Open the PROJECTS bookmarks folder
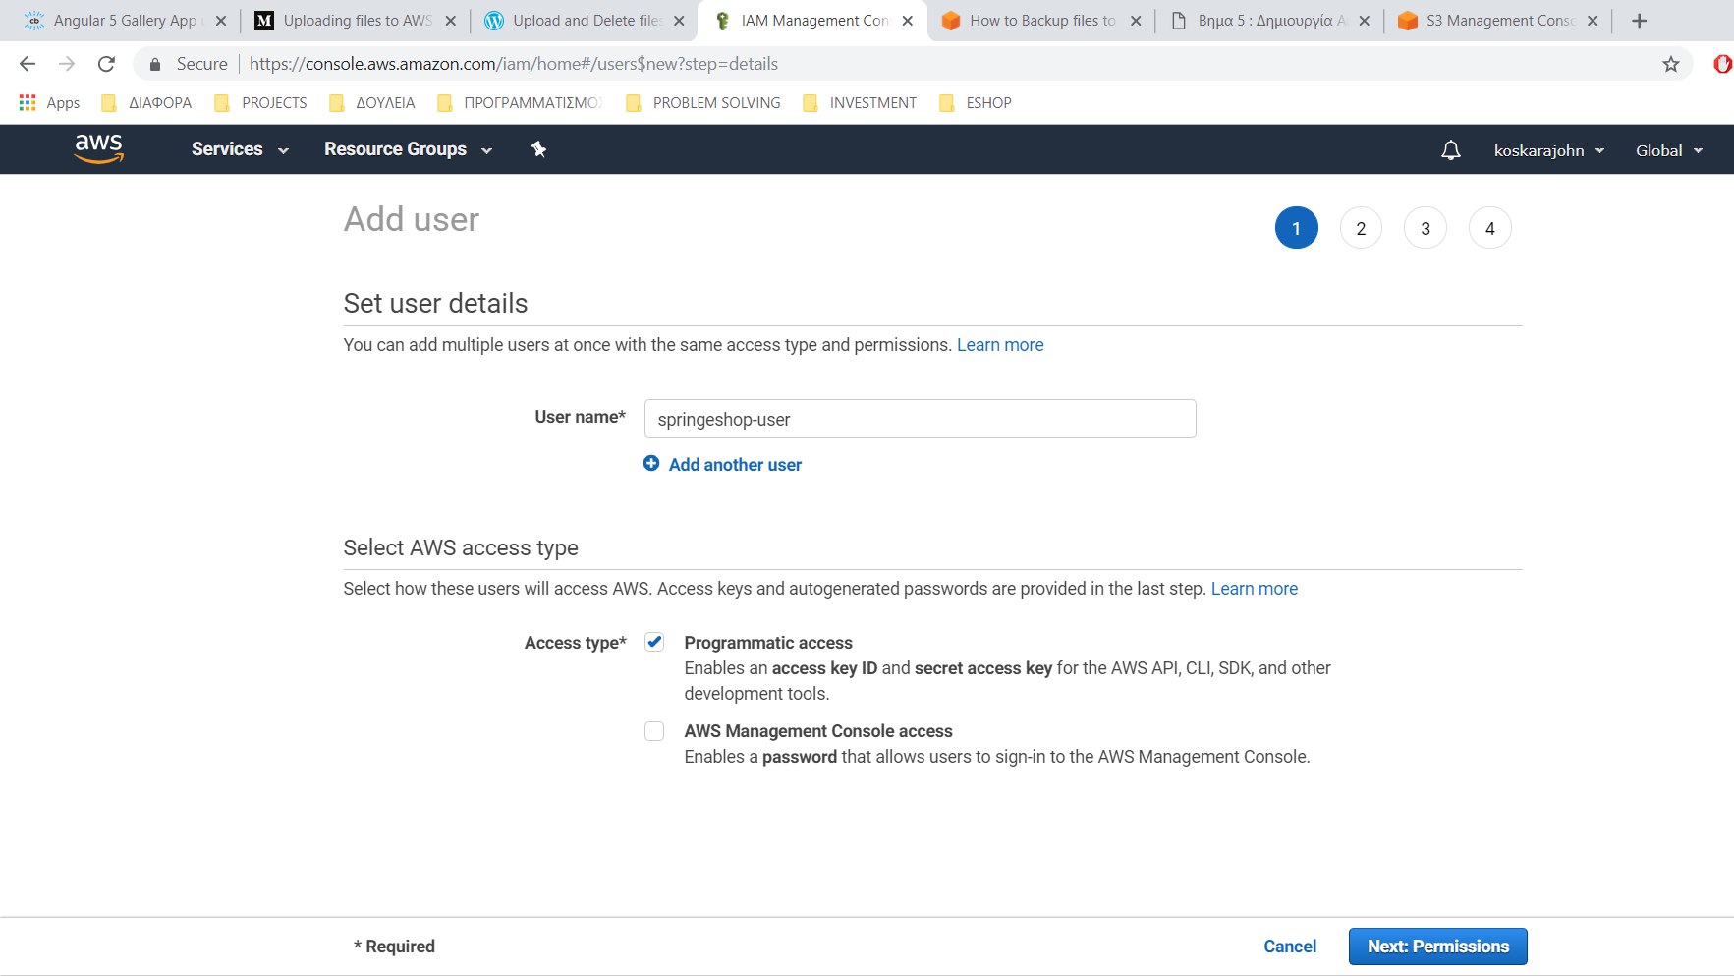The height and width of the screenshot is (976, 1734). point(260,103)
